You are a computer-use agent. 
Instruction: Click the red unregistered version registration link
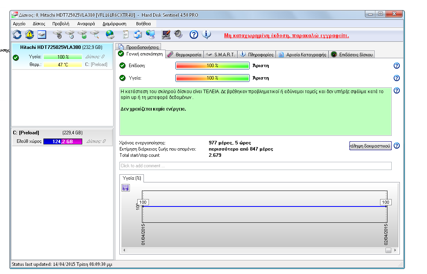286,35
